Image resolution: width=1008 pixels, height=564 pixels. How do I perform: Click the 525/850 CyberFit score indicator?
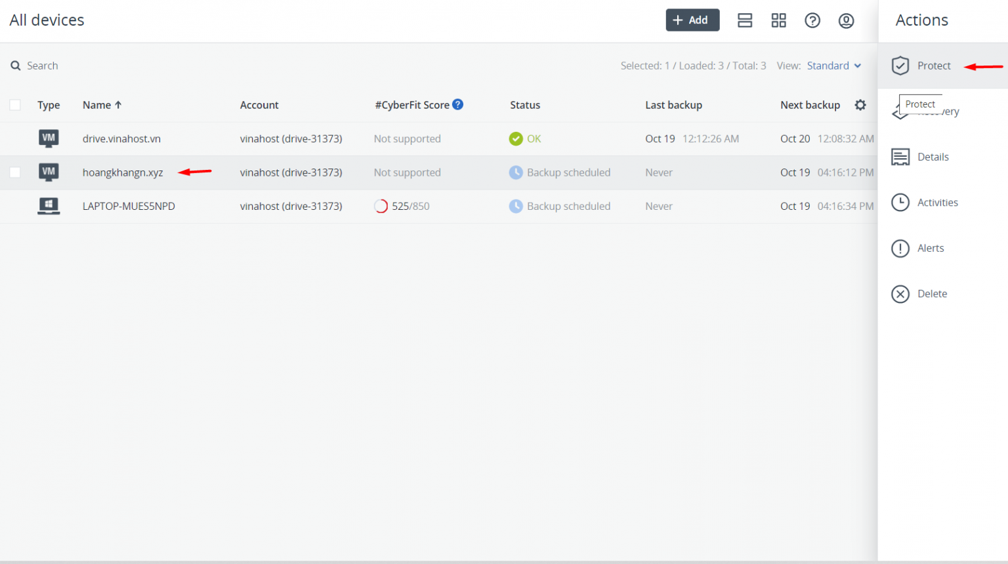pyautogui.click(x=402, y=206)
